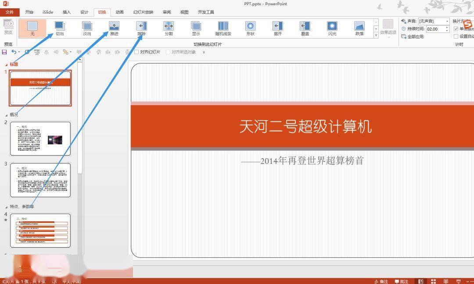Expand the transitions gallery More arrow
This screenshot has height=284, width=474.
coord(376,35)
